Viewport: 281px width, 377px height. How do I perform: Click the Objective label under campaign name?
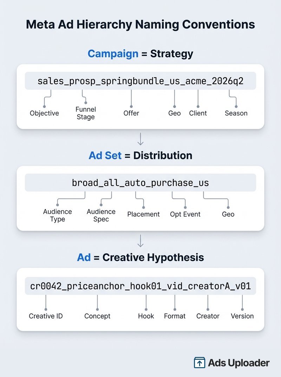pos(44,113)
